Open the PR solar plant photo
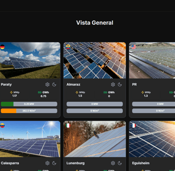175x171 pixels. tap(152, 60)
